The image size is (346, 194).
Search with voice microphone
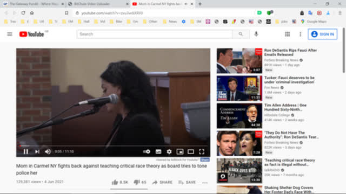point(256,34)
